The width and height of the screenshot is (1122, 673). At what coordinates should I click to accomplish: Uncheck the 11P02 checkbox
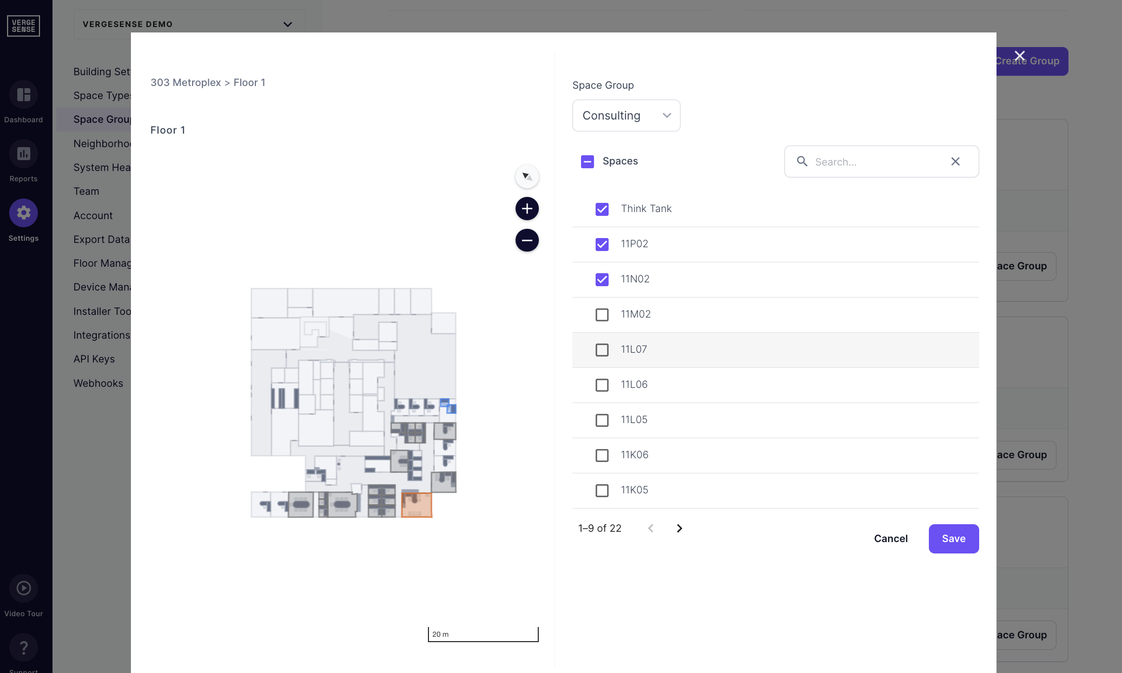pos(602,244)
